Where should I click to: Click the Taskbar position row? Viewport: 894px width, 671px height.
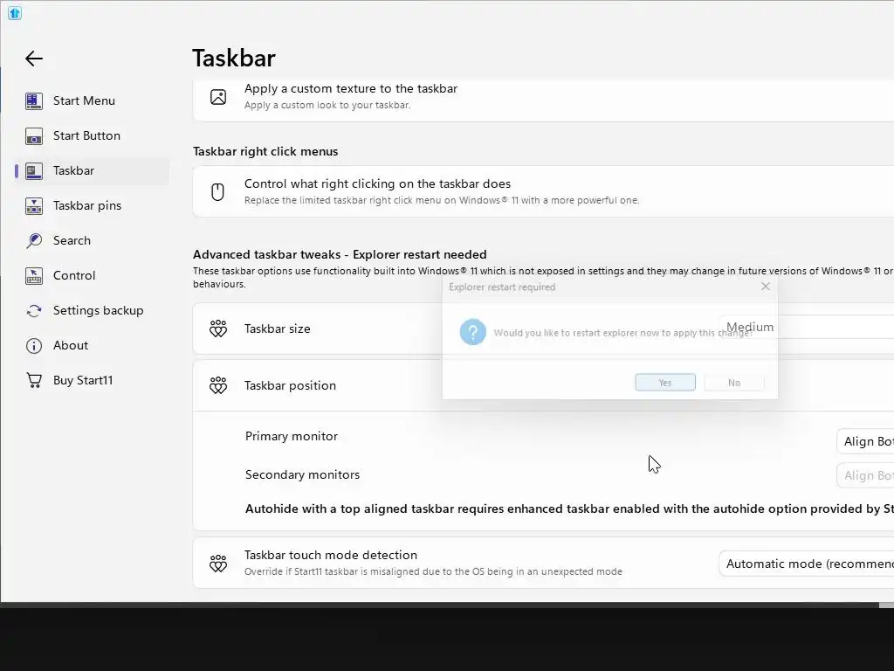[x=543, y=385]
